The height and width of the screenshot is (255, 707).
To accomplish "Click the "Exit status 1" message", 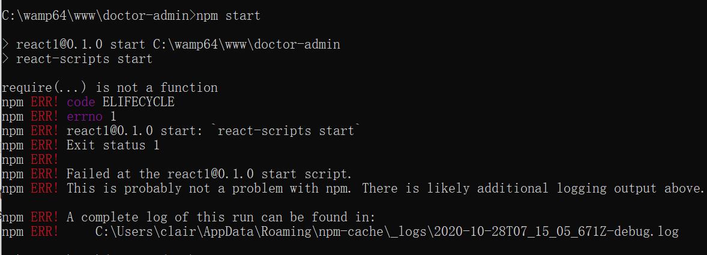I will pyautogui.click(x=113, y=145).
